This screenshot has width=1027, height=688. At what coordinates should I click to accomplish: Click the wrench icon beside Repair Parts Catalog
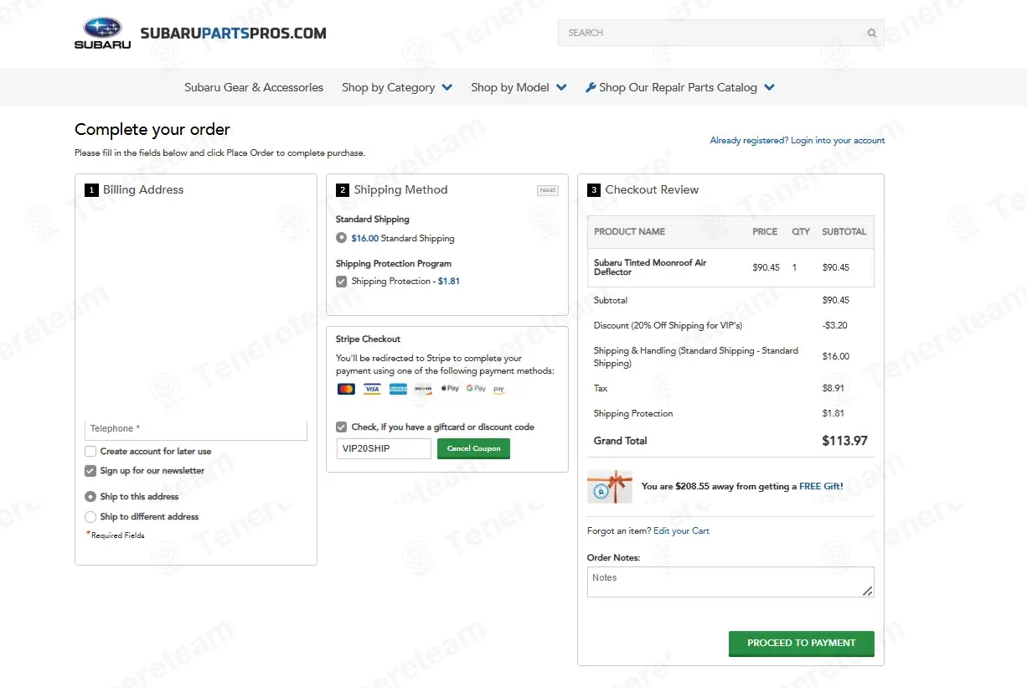point(591,87)
